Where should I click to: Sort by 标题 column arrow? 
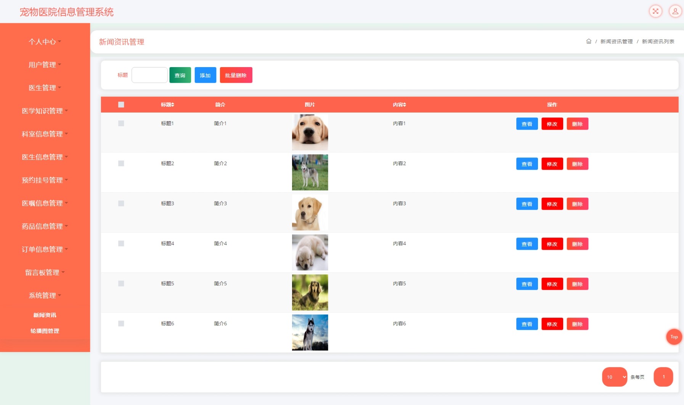(173, 104)
